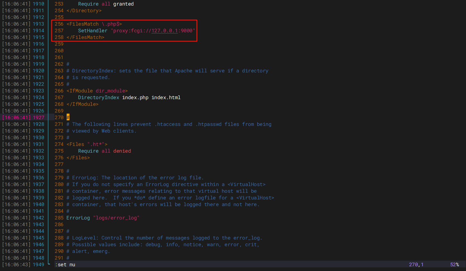
Task: Click log entry number 1920 in the left column
Action: pos(38,71)
